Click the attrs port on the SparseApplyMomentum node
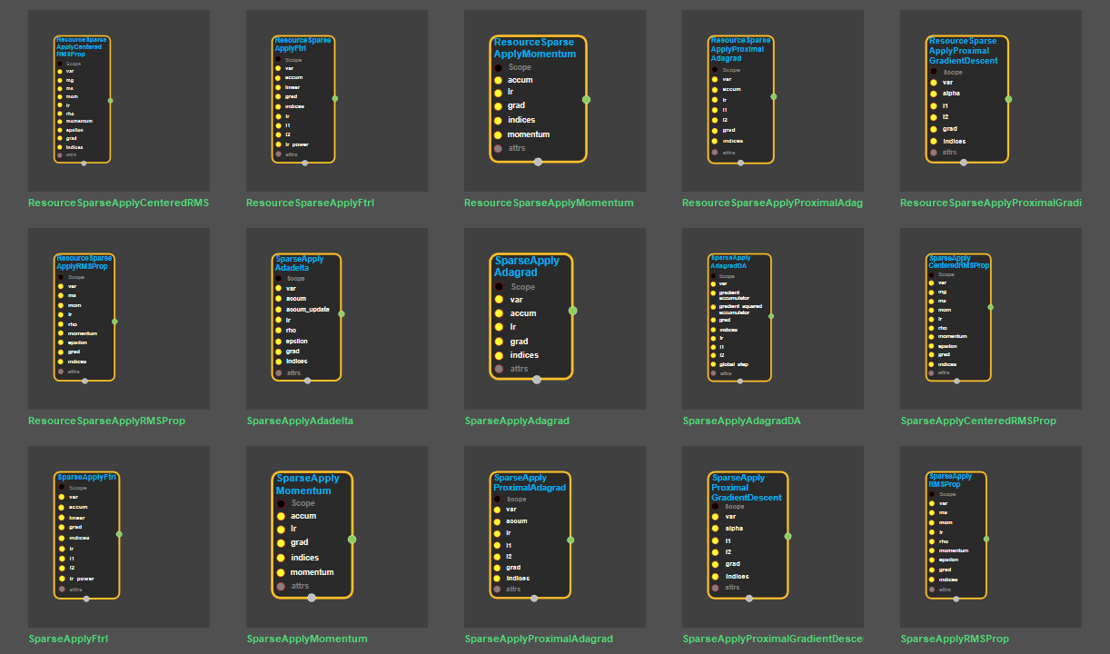1110x654 pixels. tap(281, 587)
